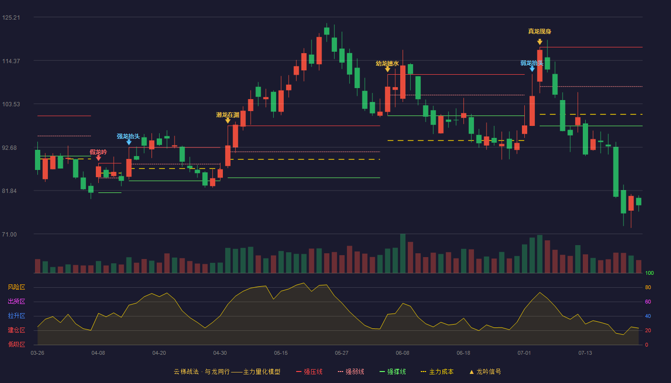
Task: Click the 103.53 price axis label
Action: click(x=11, y=104)
